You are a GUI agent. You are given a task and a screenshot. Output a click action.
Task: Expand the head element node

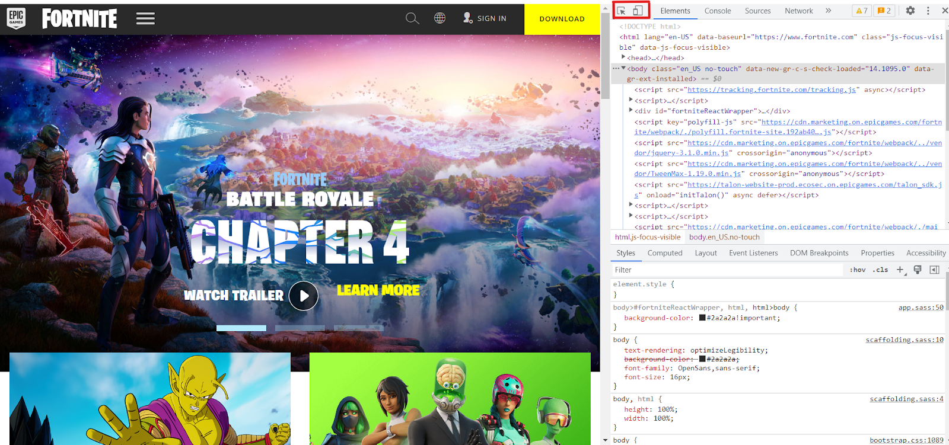click(x=623, y=57)
